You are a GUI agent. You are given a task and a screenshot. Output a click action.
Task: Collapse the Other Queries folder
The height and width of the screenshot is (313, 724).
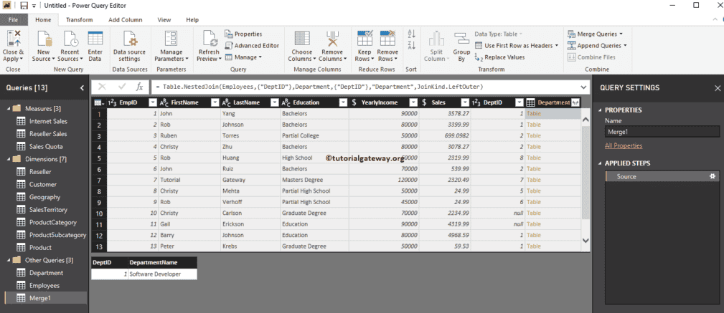[9, 260]
